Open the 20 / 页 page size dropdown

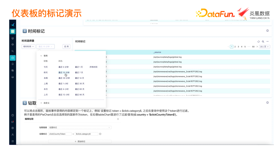click(265, 47)
